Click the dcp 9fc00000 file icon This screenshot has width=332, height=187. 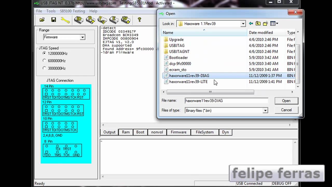pyautogui.click(x=166, y=63)
